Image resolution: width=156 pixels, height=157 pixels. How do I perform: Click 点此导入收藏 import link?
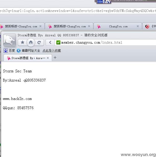pyautogui.click(x=51, y=51)
